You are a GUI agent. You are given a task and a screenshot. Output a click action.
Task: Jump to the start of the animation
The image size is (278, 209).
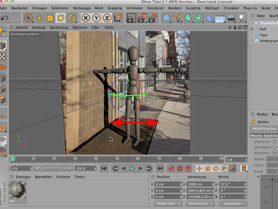104,169
